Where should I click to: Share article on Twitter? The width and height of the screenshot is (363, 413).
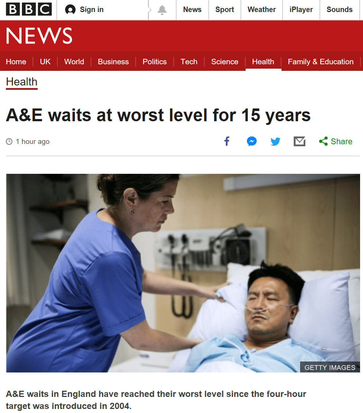(x=276, y=141)
